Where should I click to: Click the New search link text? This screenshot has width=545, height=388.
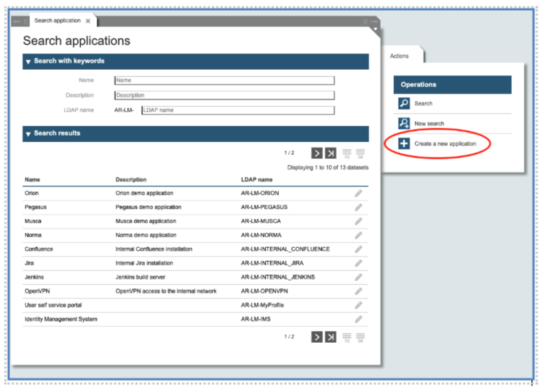(x=429, y=124)
